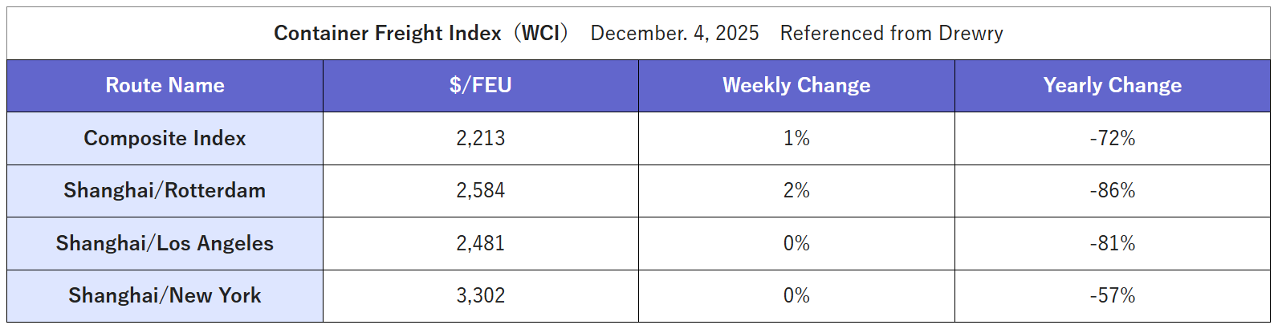Select the -57% yearly change value
The height and width of the screenshot is (329, 1278).
coord(1112,295)
